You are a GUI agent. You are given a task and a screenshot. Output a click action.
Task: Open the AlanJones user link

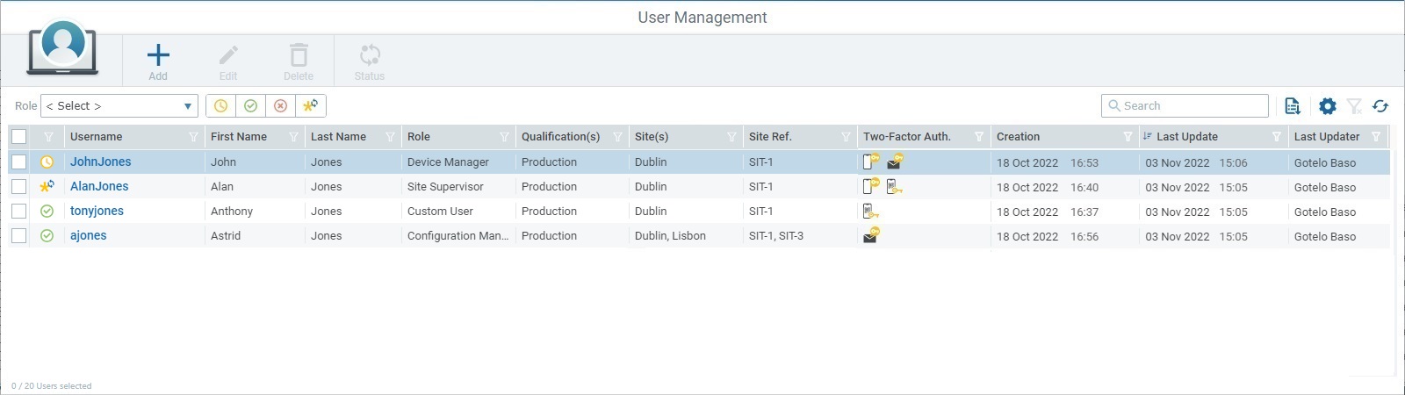(x=99, y=186)
